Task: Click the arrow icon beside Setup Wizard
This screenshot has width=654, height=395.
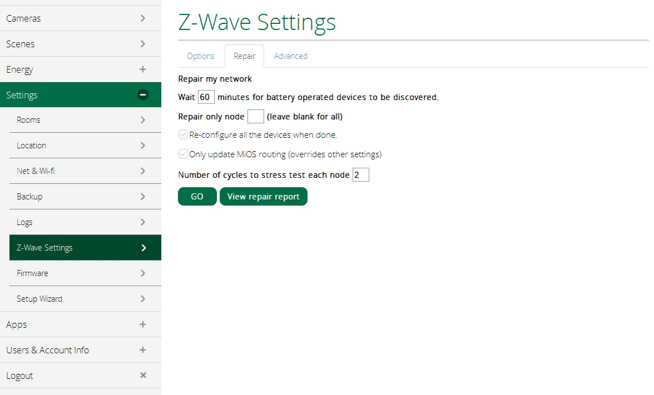Action: [x=143, y=299]
